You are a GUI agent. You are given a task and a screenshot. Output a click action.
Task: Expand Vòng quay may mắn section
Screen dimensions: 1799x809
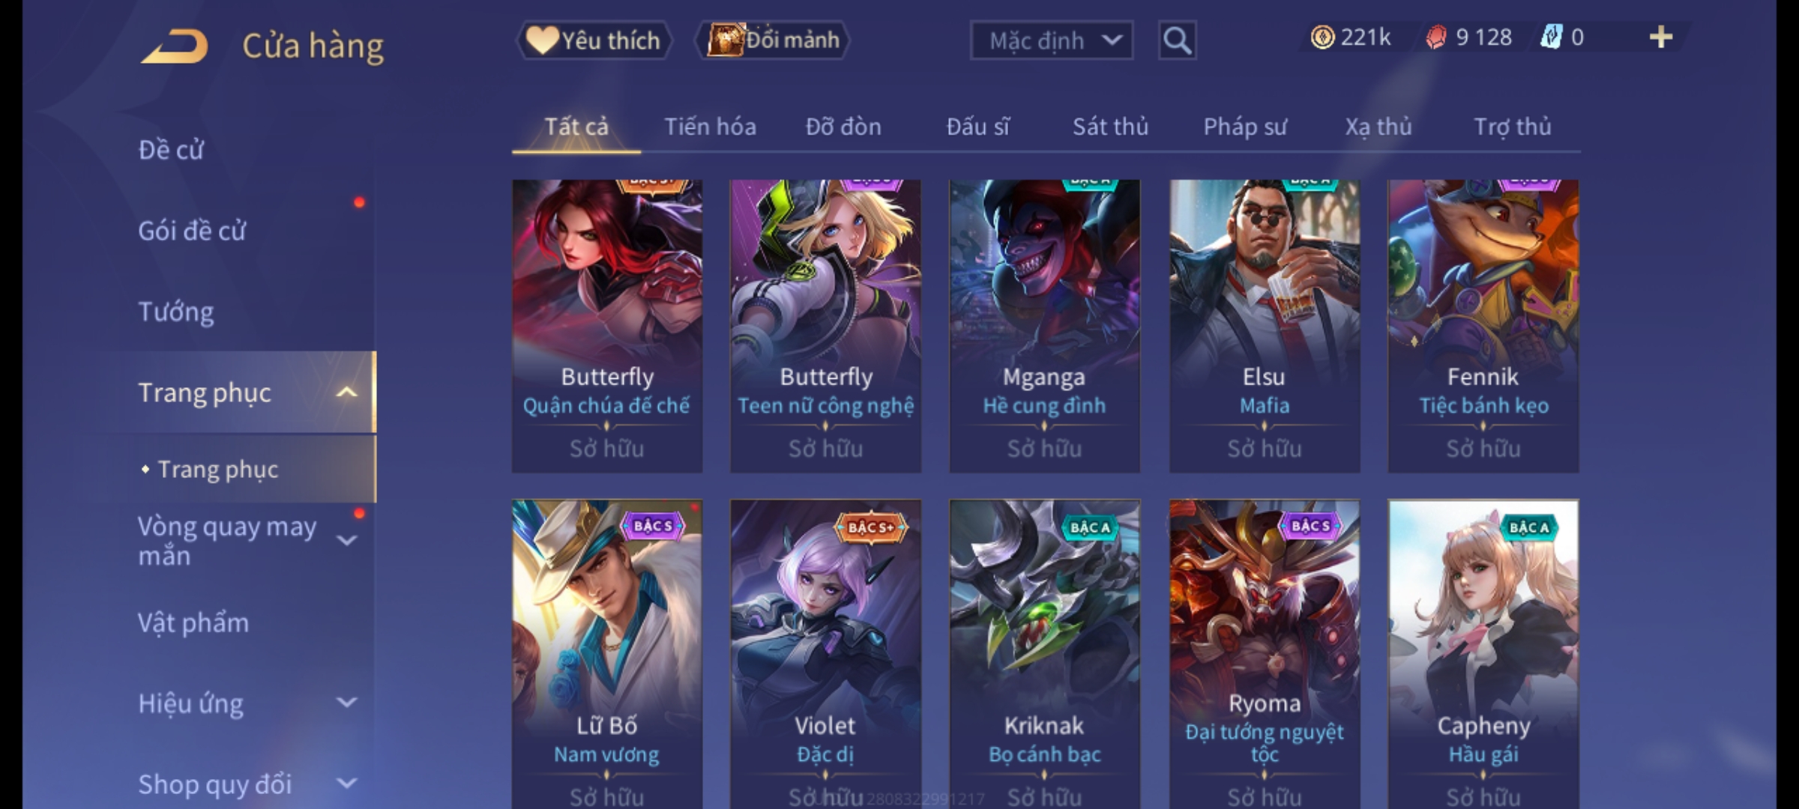[x=346, y=540]
